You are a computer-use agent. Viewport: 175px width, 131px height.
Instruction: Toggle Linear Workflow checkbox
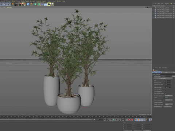click(x=166, y=103)
